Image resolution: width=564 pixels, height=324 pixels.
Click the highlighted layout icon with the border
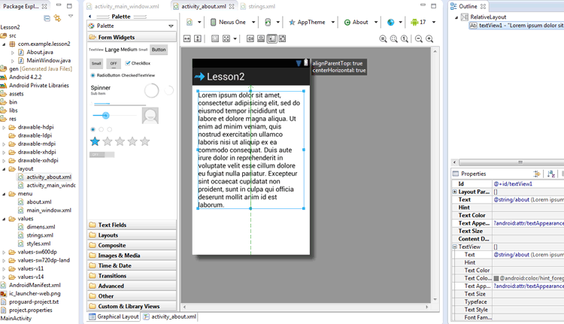pos(272,38)
